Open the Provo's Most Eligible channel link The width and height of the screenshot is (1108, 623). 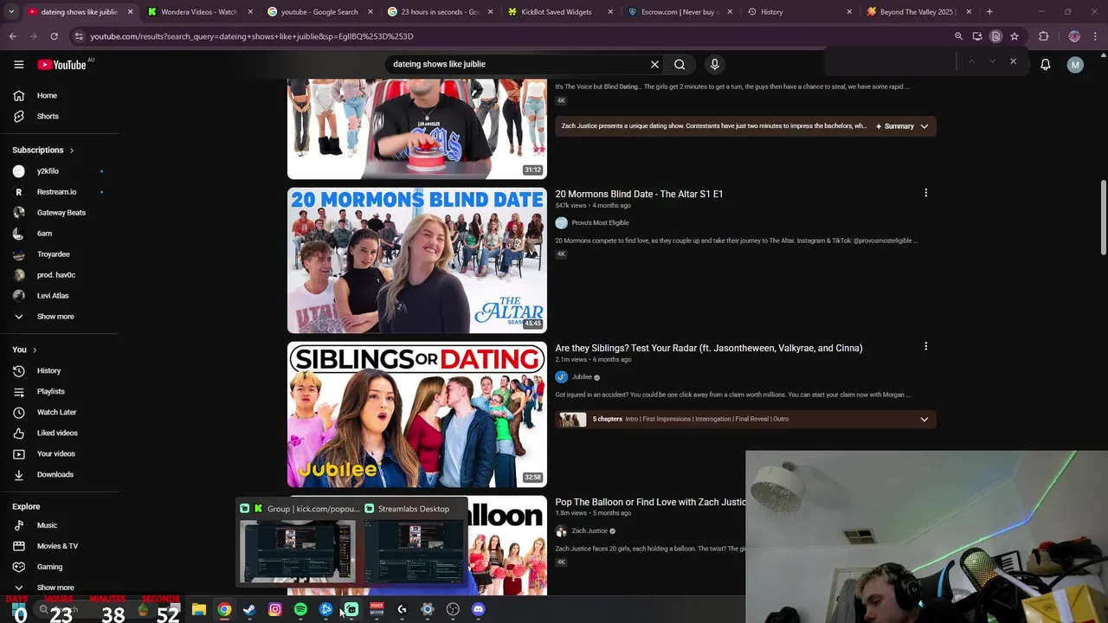pos(600,223)
